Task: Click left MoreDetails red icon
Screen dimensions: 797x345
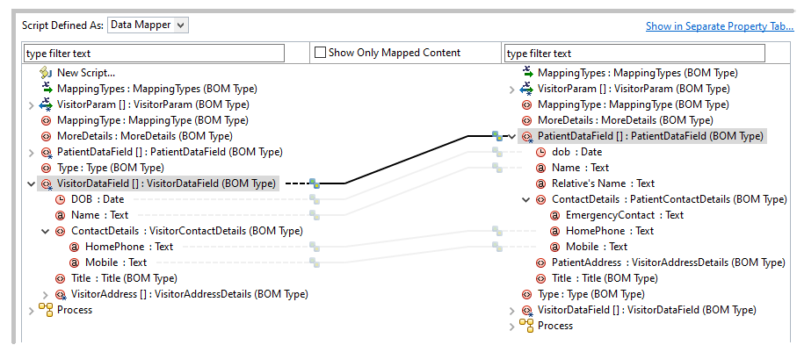Action: pos(47,136)
